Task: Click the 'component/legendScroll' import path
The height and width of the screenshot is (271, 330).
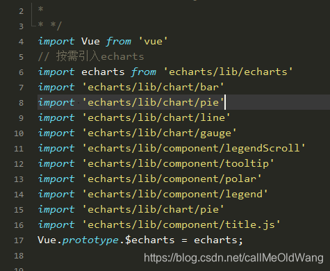Action: tap(194, 148)
